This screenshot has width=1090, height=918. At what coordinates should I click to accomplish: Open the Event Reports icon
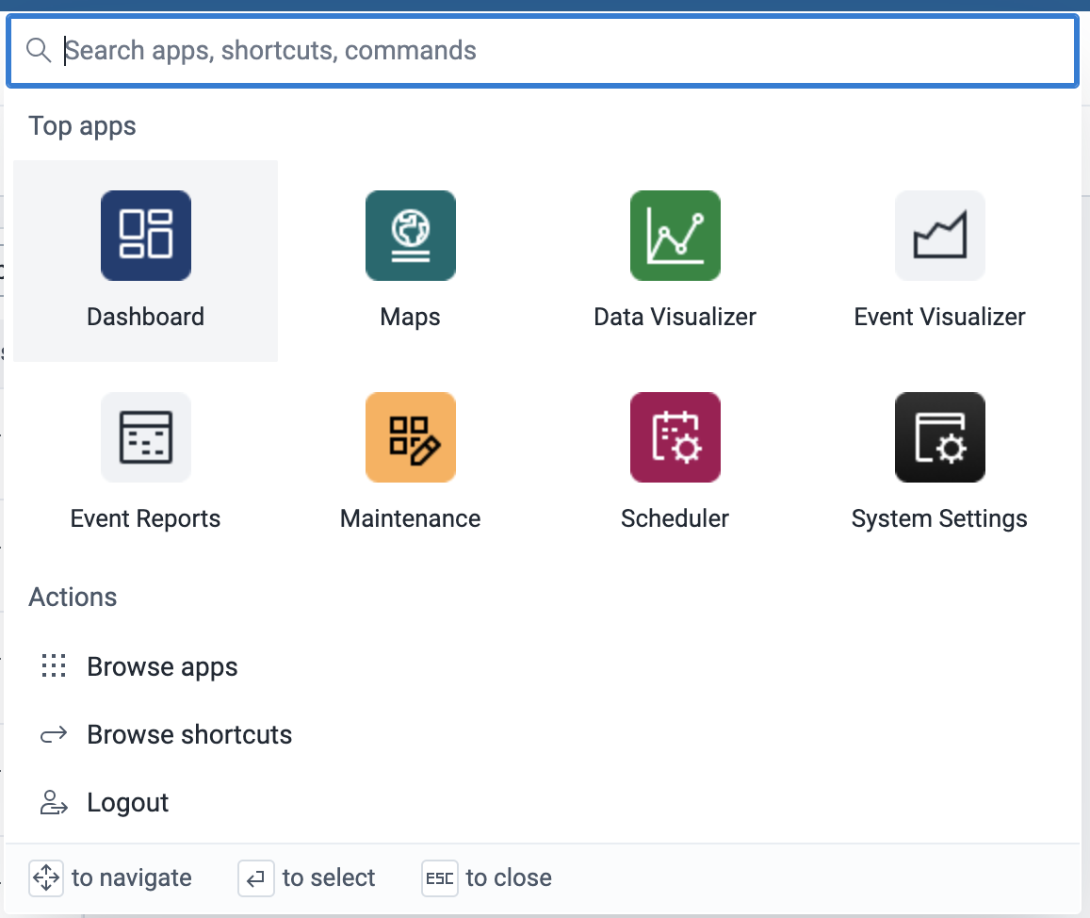tap(146, 437)
